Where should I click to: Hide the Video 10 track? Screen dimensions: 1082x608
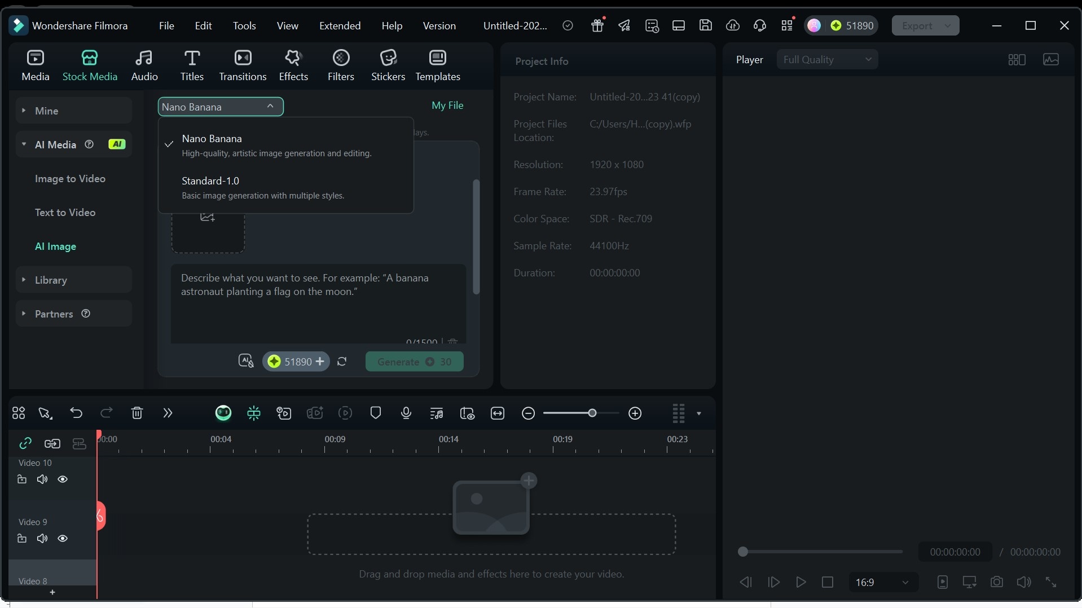coord(63,479)
